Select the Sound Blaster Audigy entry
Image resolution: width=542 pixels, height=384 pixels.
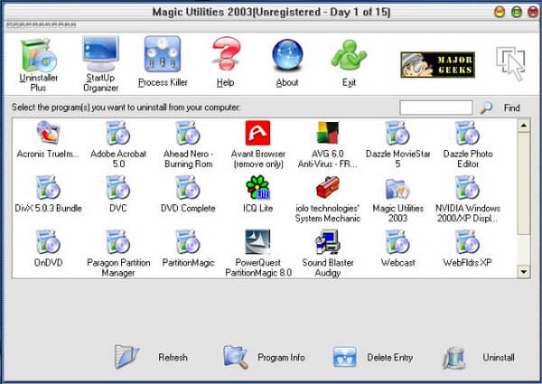pyautogui.click(x=328, y=253)
